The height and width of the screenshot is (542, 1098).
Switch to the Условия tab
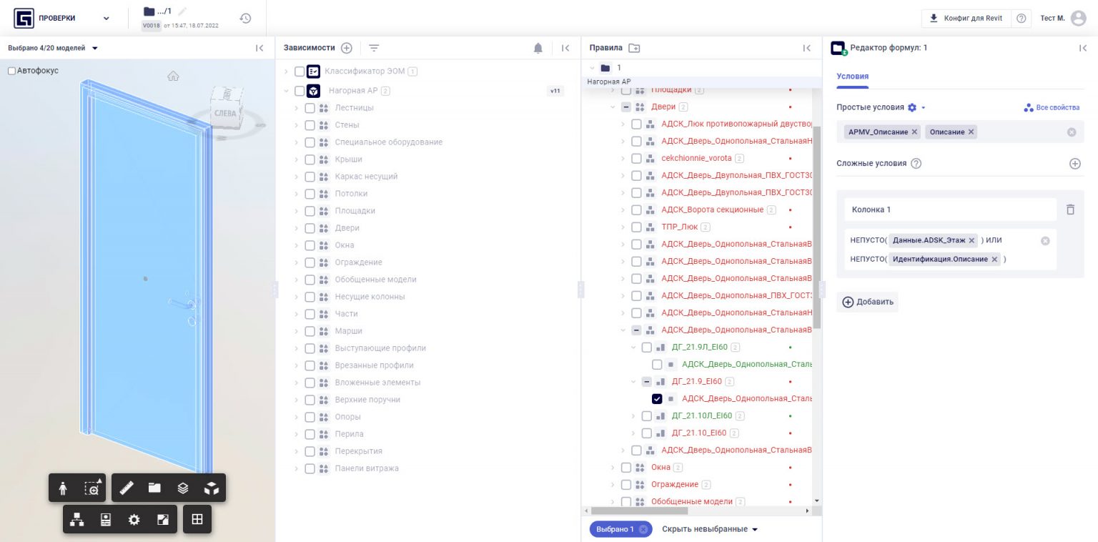tap(852, 77)
